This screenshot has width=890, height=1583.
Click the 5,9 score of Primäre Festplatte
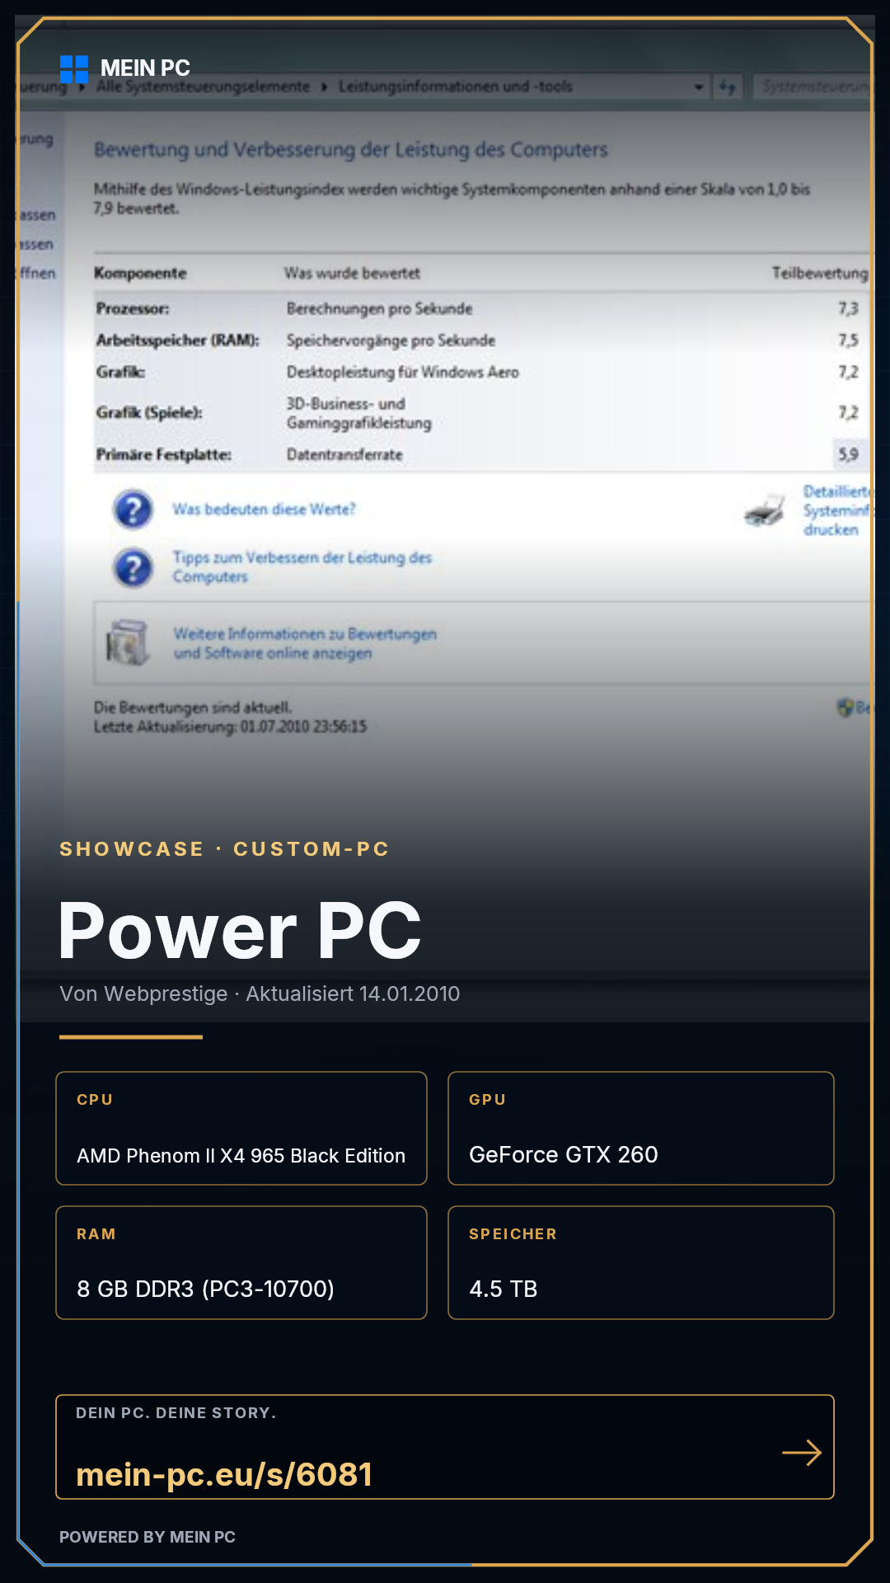(848, 454)
